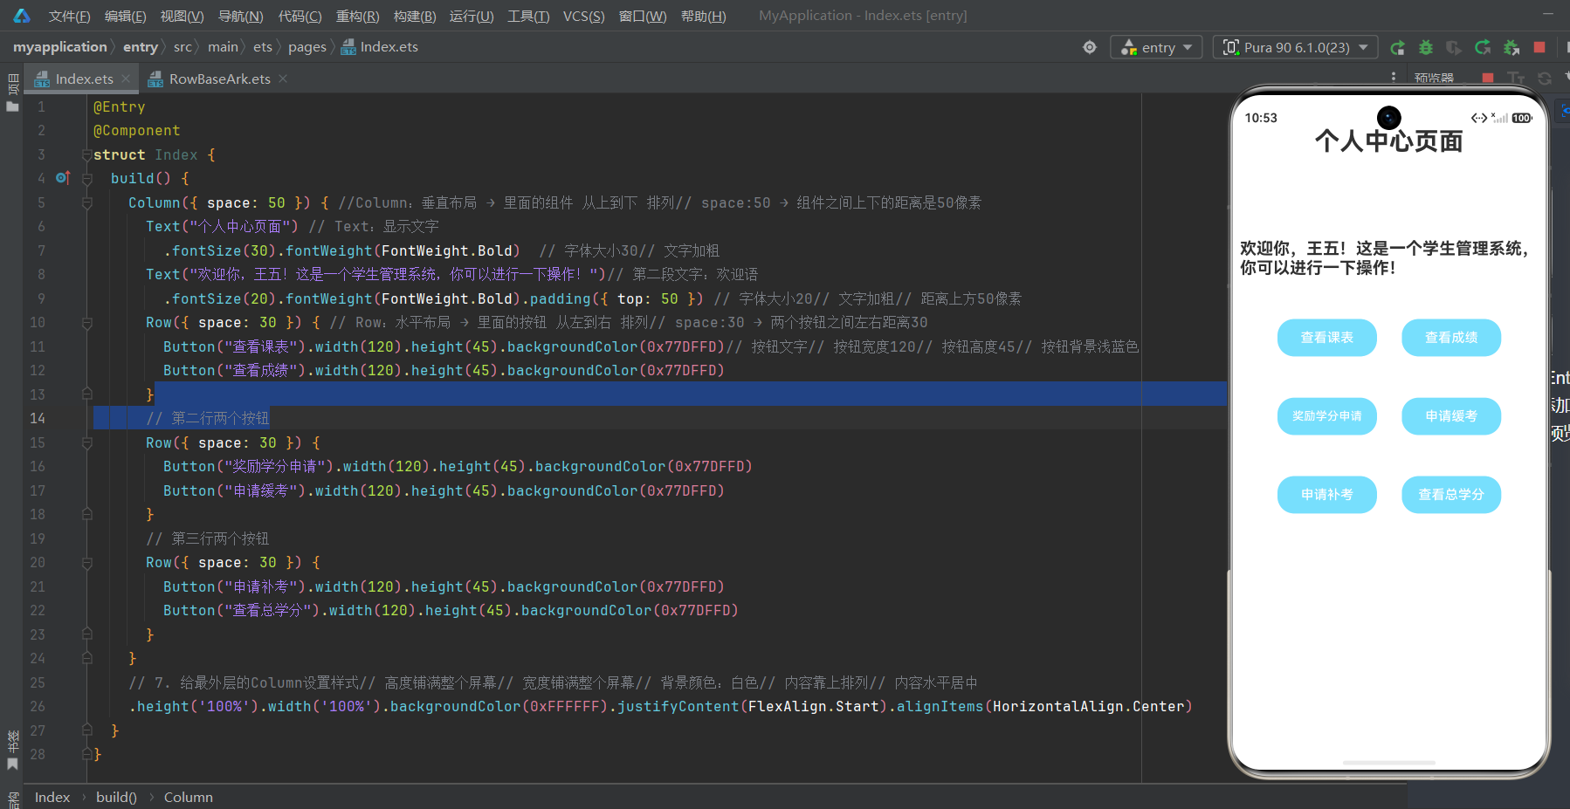Viewport: 1570px width, 809px height.
Task: Stop the running app in main toolbar
Action: 1539,47
